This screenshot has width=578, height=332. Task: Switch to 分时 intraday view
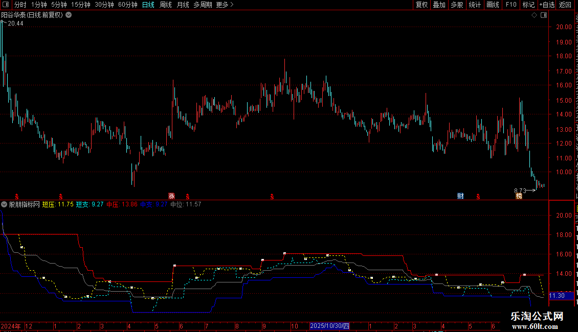[20, 5]
